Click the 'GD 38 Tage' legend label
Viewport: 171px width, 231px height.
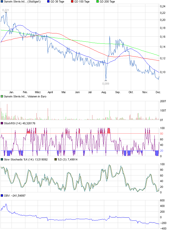[x=57, y=2]
